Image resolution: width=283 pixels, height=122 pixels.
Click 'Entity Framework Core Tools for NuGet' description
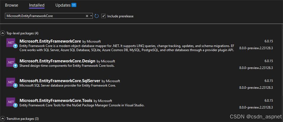82,105
